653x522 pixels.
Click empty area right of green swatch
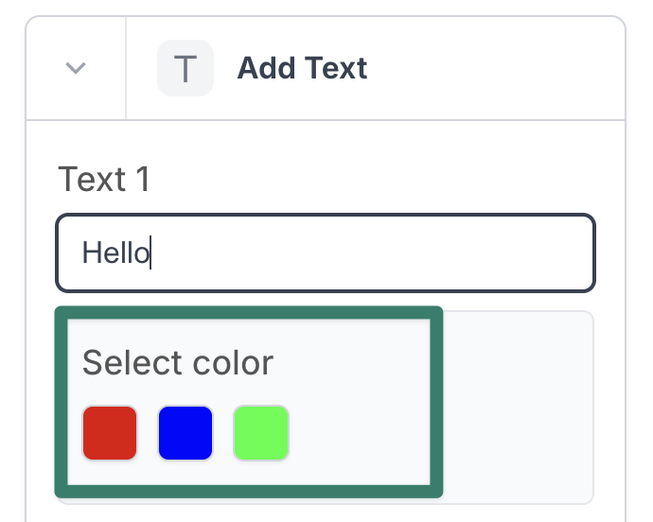[x=360, y=432]
